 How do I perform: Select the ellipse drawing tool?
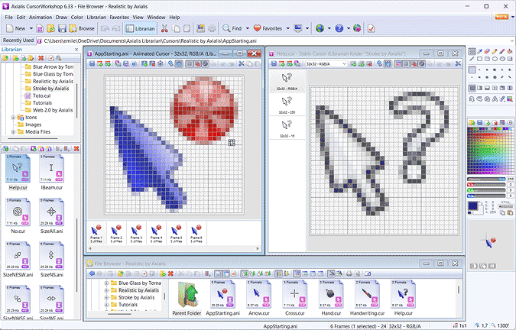(495, 59)
